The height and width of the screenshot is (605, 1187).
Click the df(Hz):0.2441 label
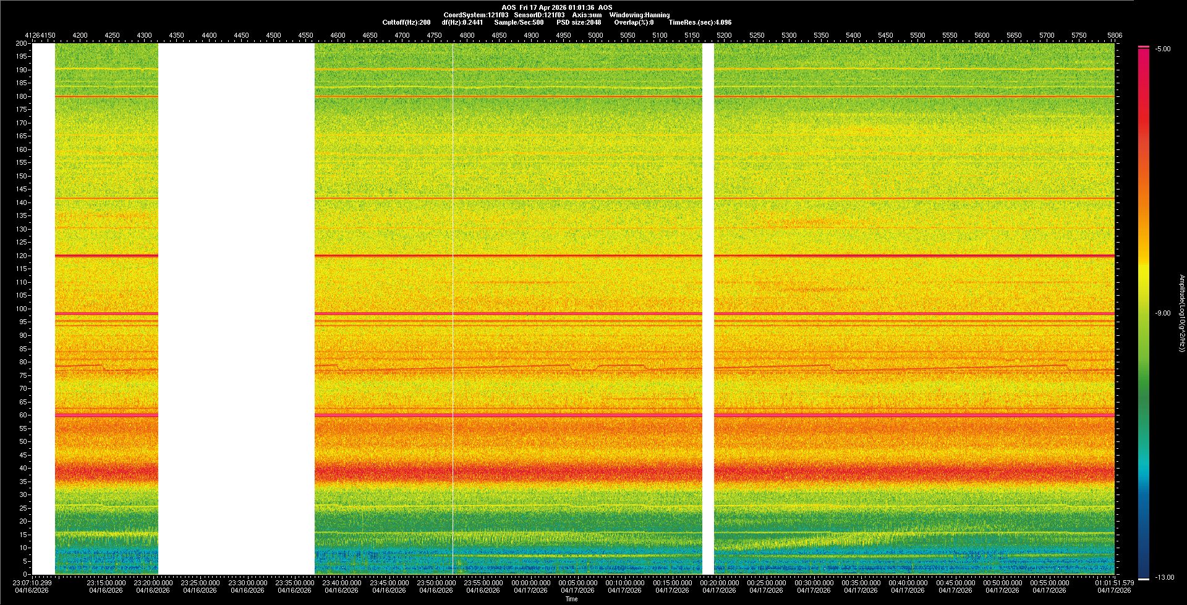pos(462,22)
